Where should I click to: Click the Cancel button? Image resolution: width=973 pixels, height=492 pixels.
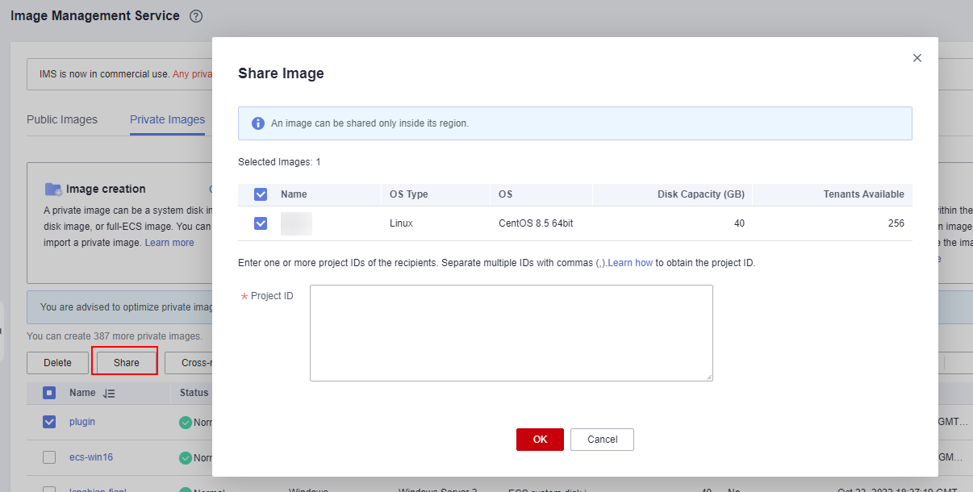pos(602,440)
